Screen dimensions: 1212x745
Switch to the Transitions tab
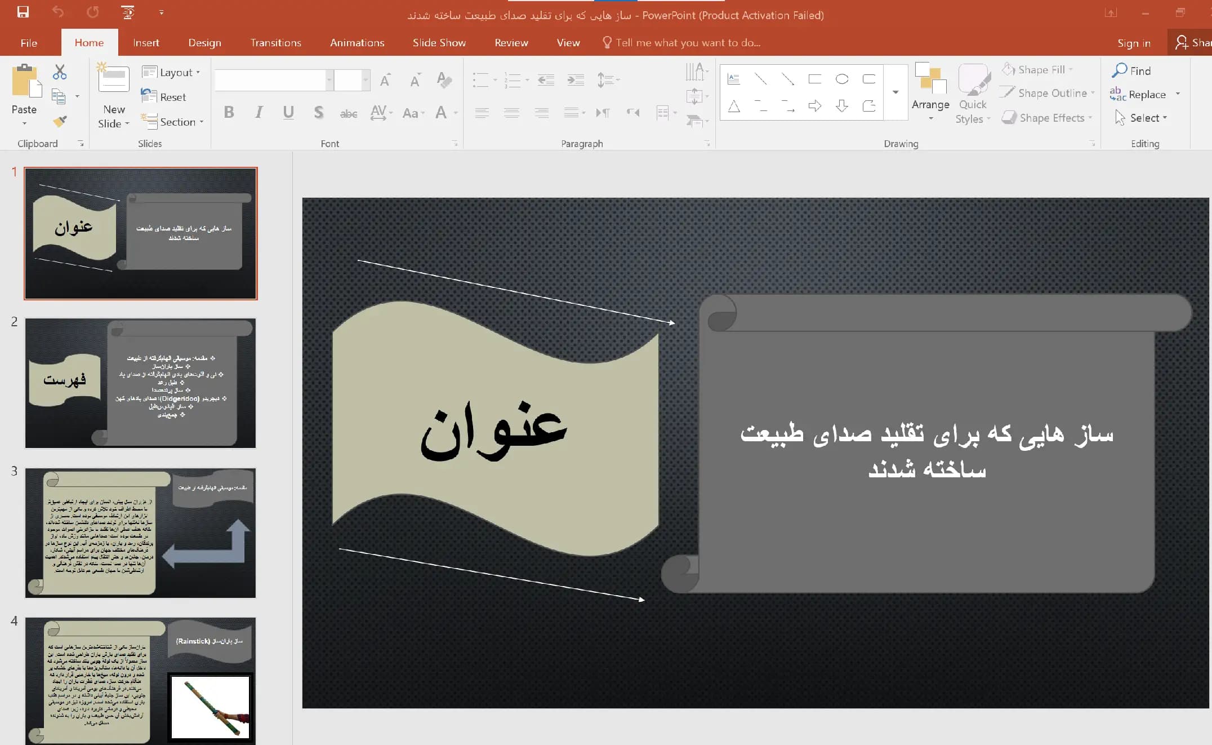(276, 43)
